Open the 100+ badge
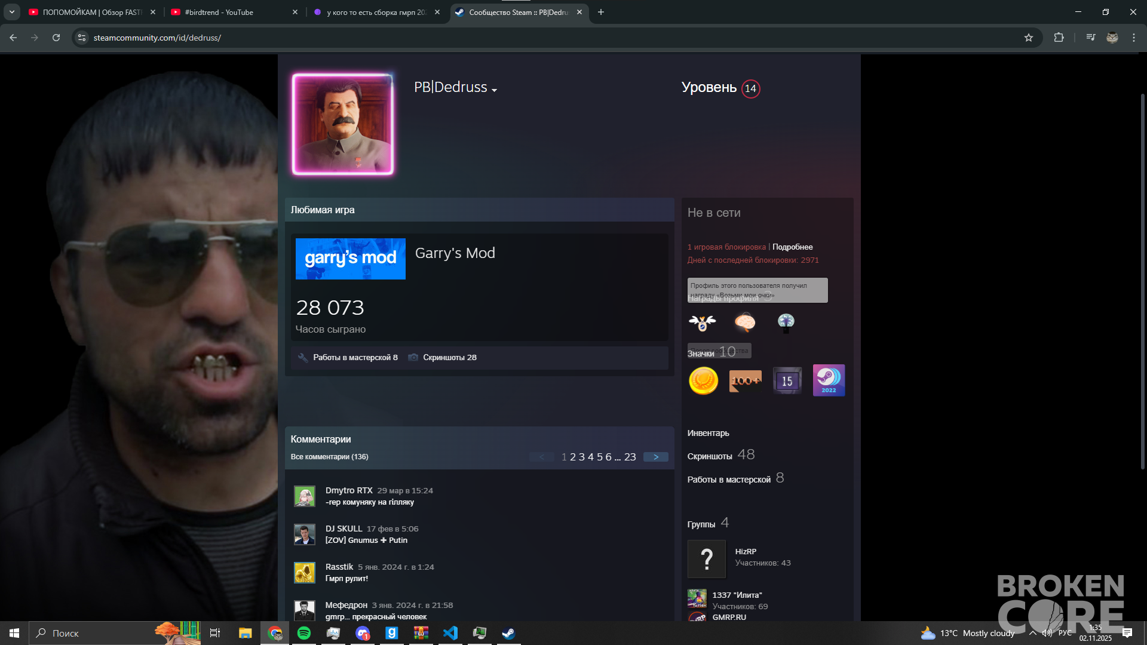Screen dimensions: 1147x645 coord(746,380)
